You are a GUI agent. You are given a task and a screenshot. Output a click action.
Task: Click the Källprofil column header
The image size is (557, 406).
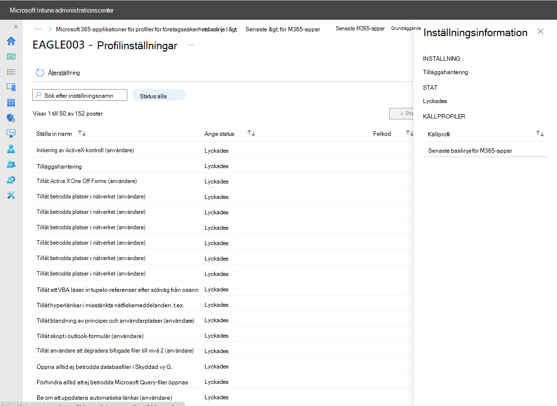tap(439, 134)
